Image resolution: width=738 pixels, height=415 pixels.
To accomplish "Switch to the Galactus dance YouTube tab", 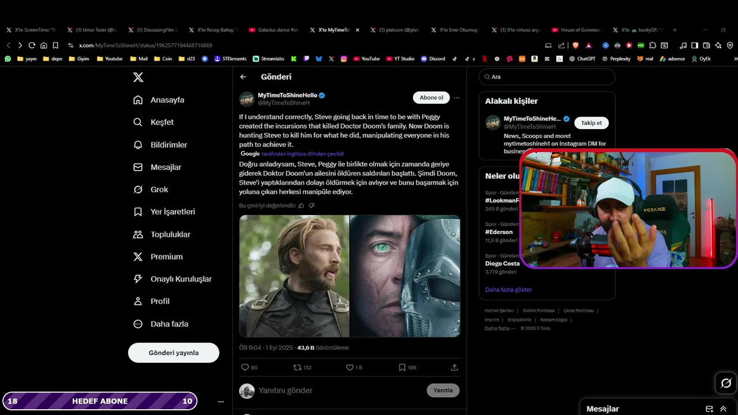I will [273, 30].
